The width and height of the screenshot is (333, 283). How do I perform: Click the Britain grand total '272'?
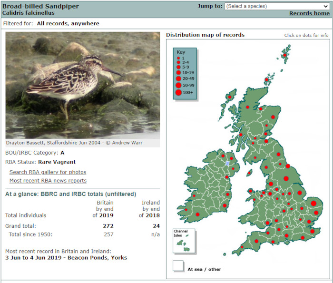[x=108, y=226]
